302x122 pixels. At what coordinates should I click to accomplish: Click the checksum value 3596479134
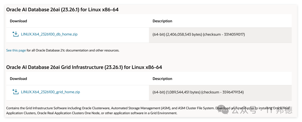[233, 92]
